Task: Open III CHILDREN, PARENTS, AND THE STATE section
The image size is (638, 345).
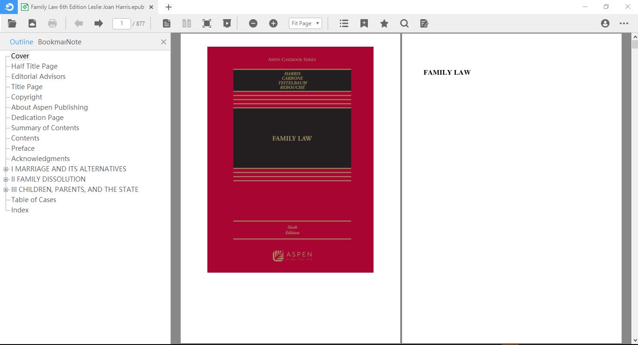Action: point(75,190)
